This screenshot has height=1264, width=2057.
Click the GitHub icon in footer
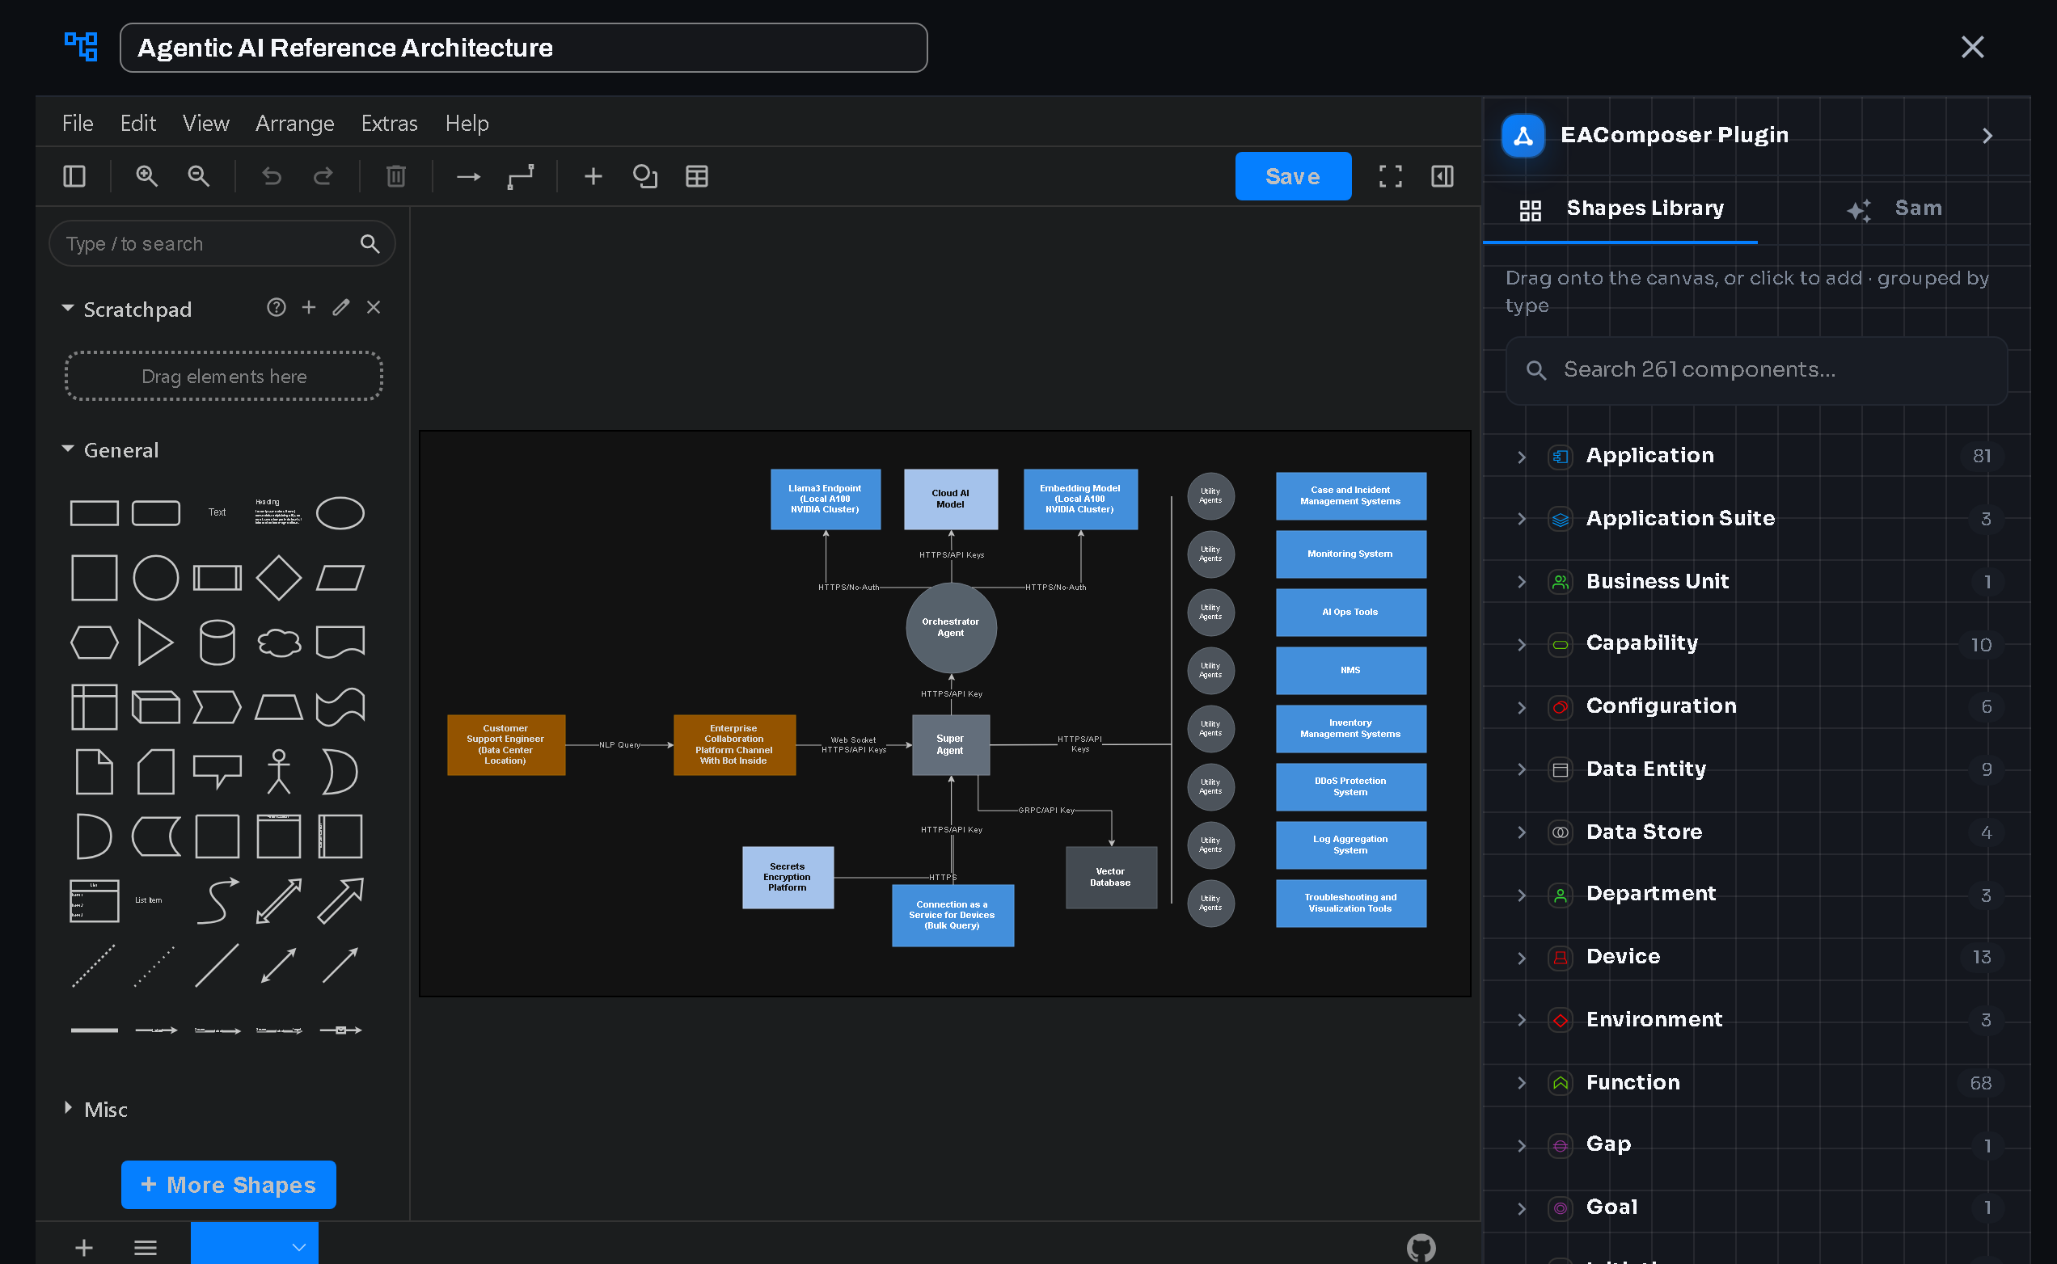pyautogui.click(x=1421, y=1248)
